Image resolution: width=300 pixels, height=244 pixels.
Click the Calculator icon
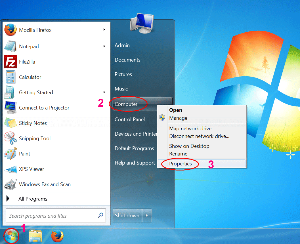11,77
